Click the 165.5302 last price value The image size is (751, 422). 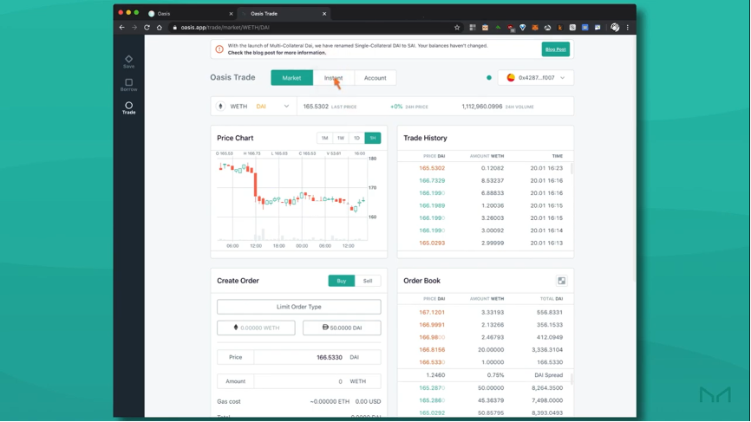coord(316,107)
